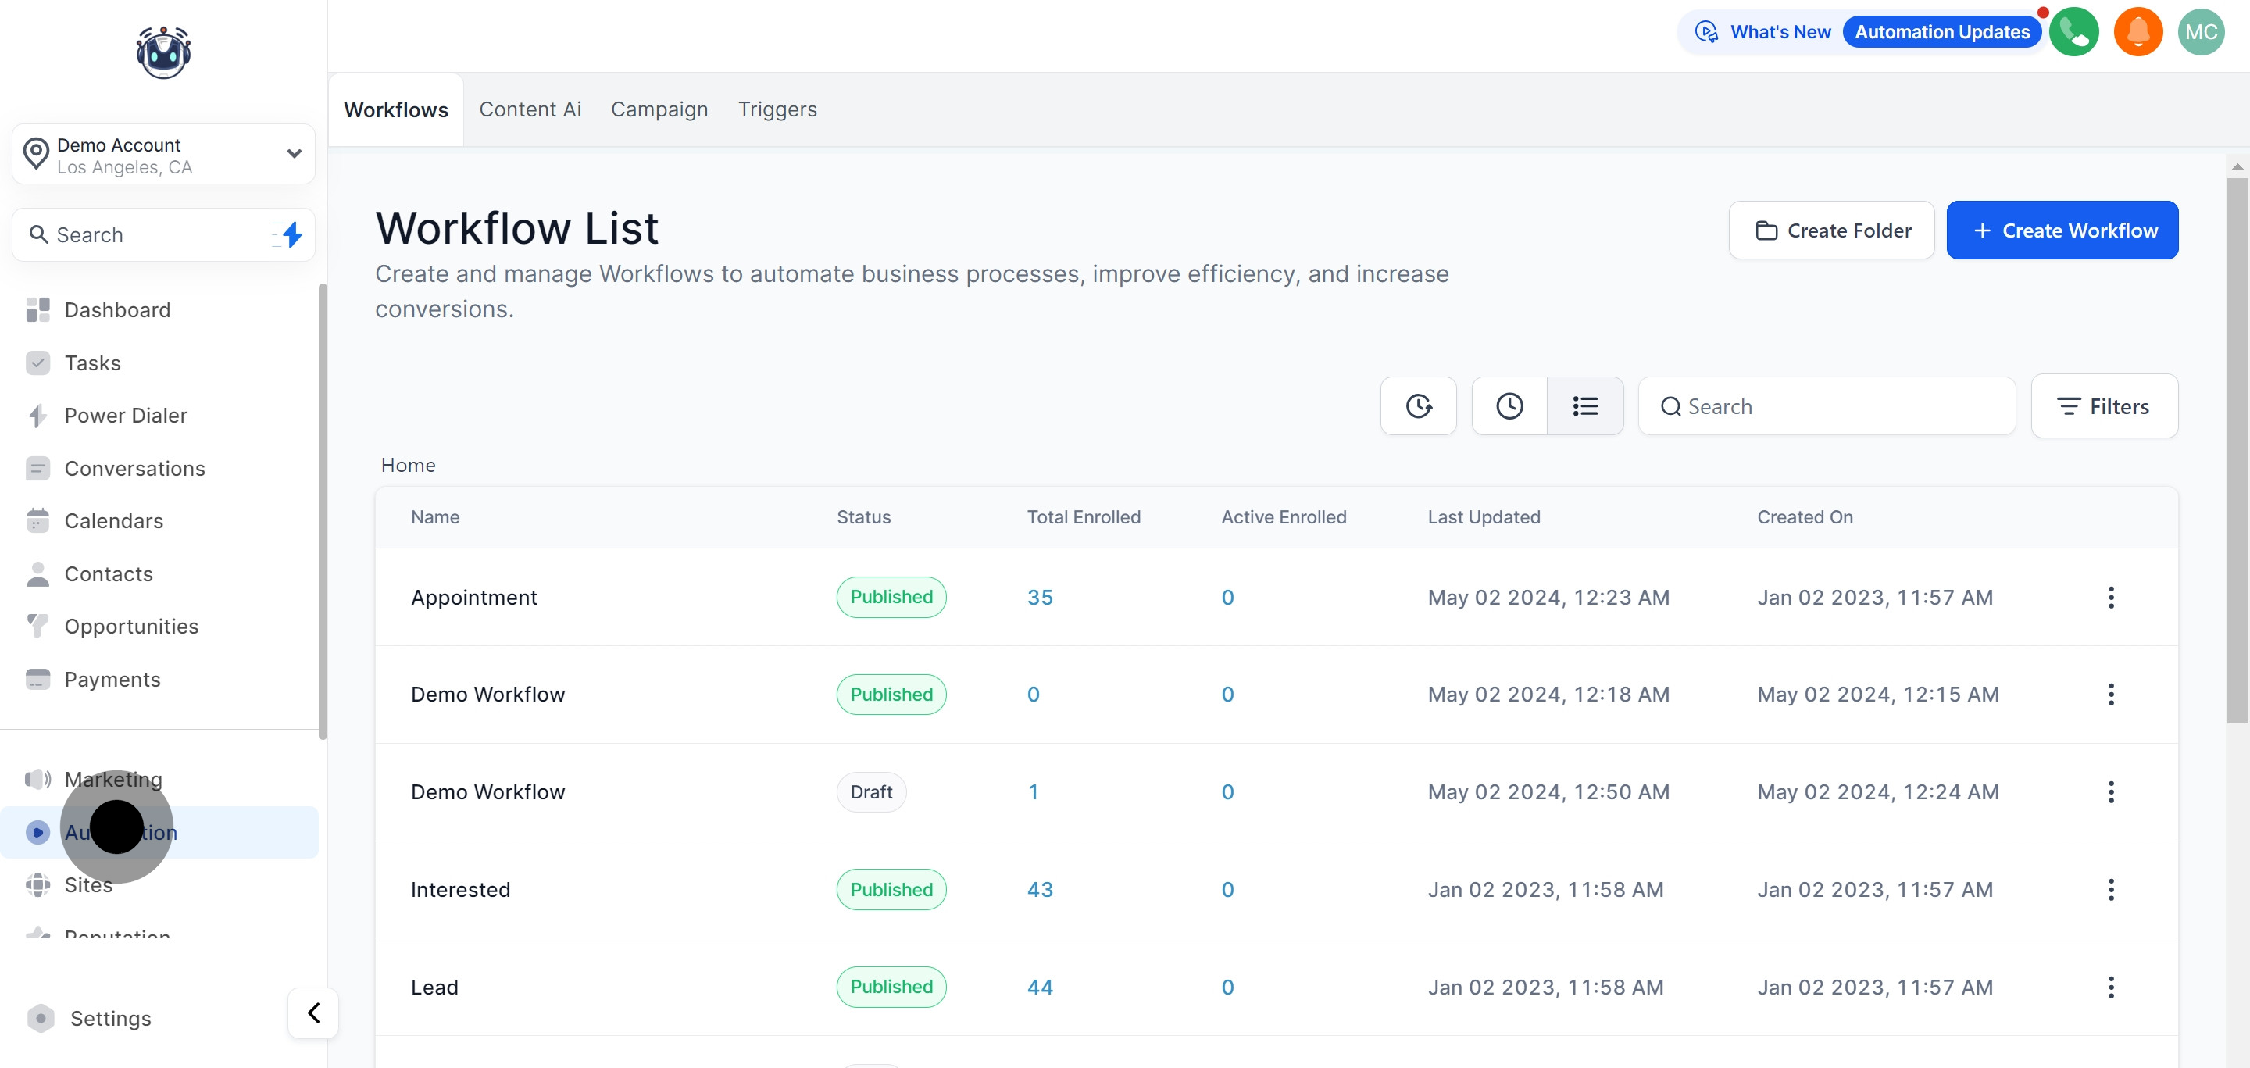
Task: Collapse the sidebar with the left chevron
Action: click(313, 1013)
